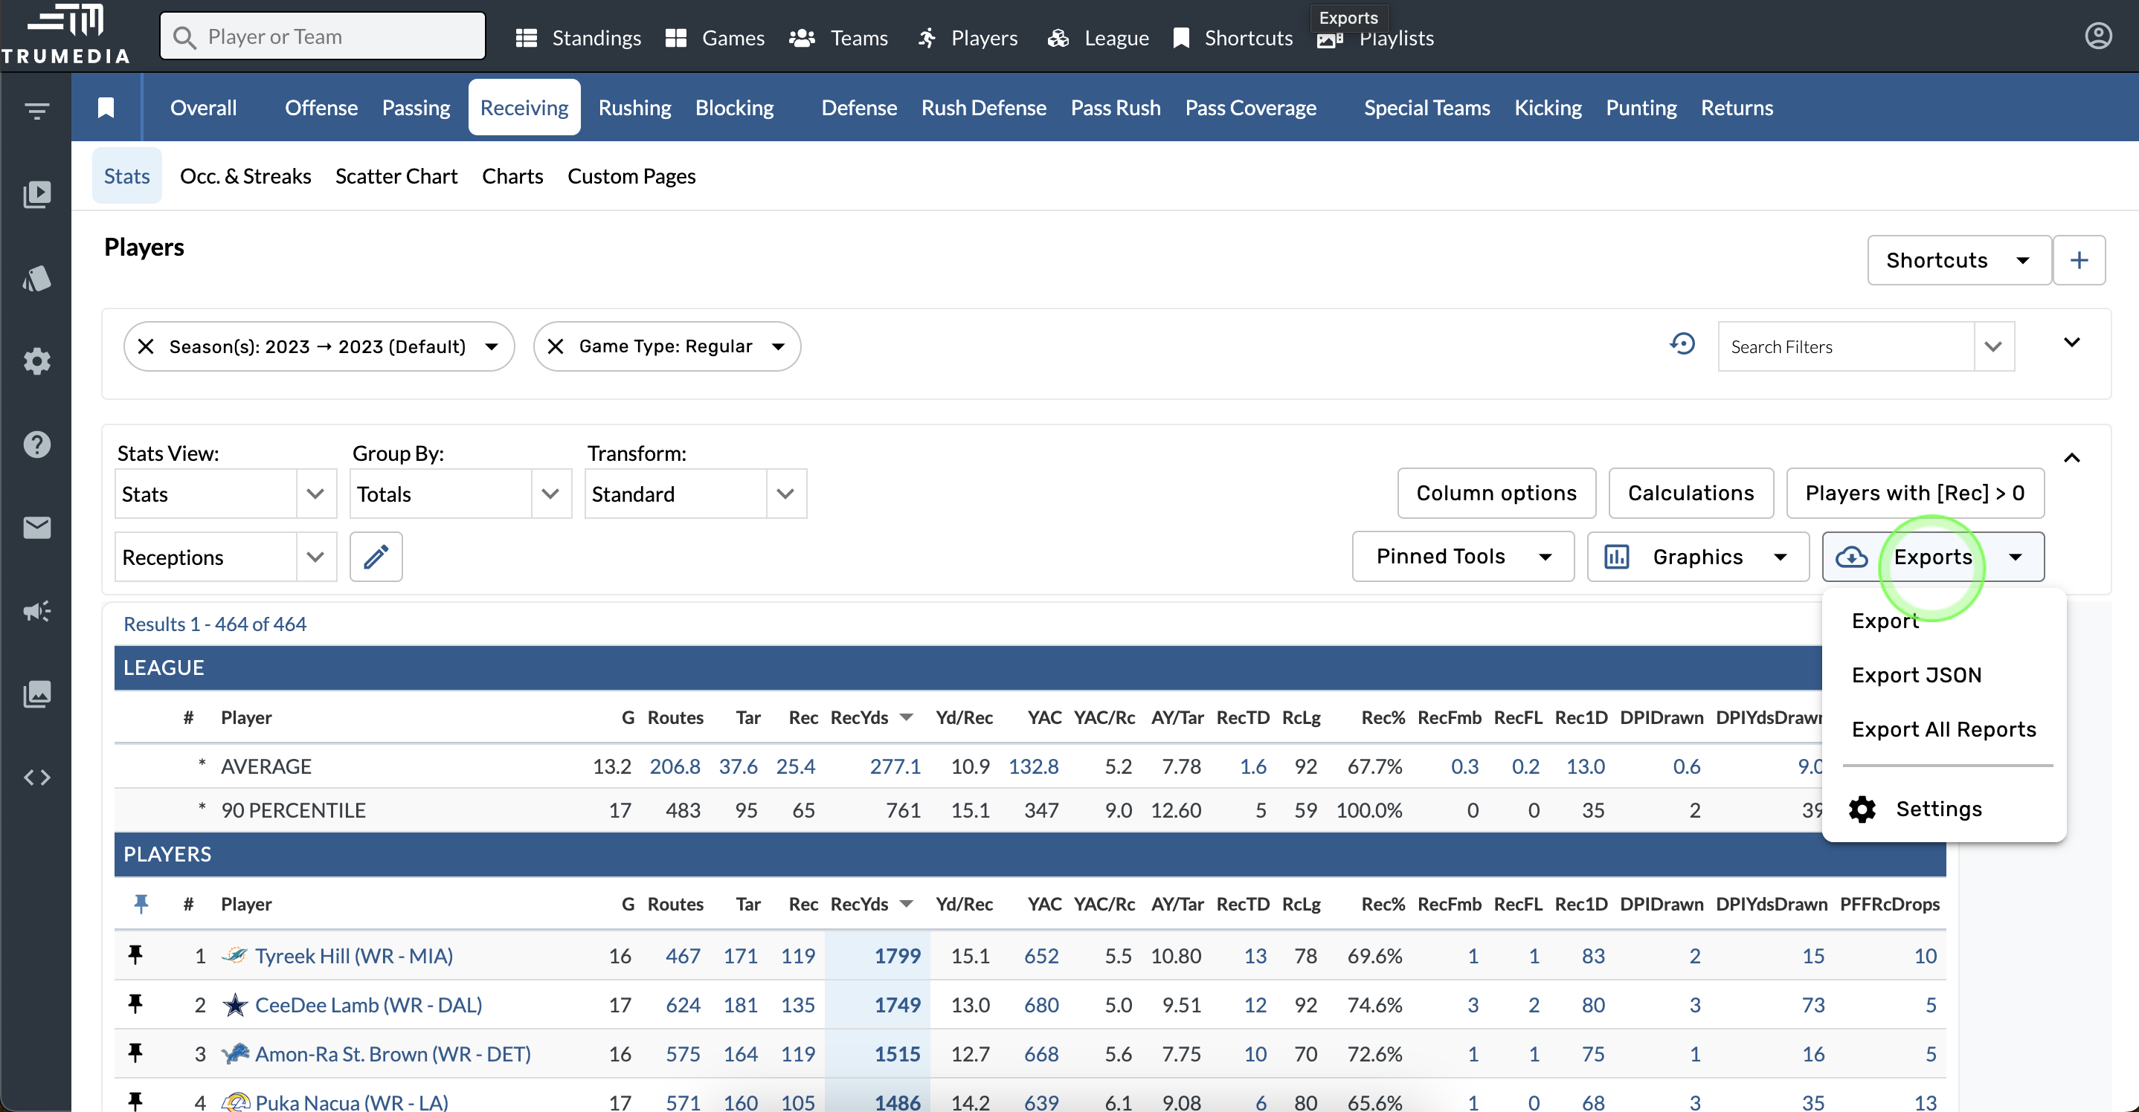
Task: Remove the Game Type Regular filter
Action: [556, 347]
